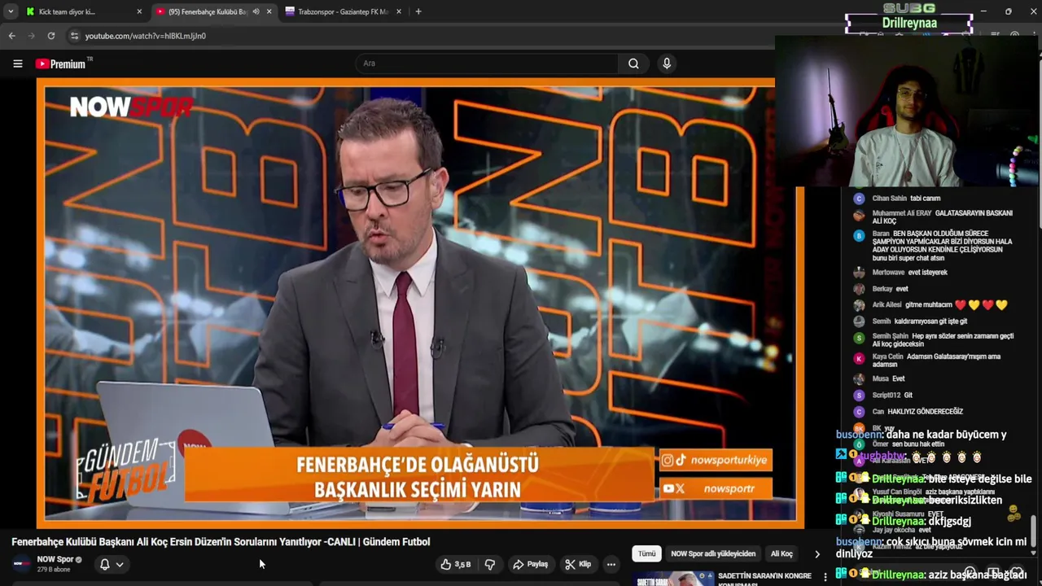Dislike the video with thumbs down
The width and height of the screenshot is (1042, 586).
point(490,564)
